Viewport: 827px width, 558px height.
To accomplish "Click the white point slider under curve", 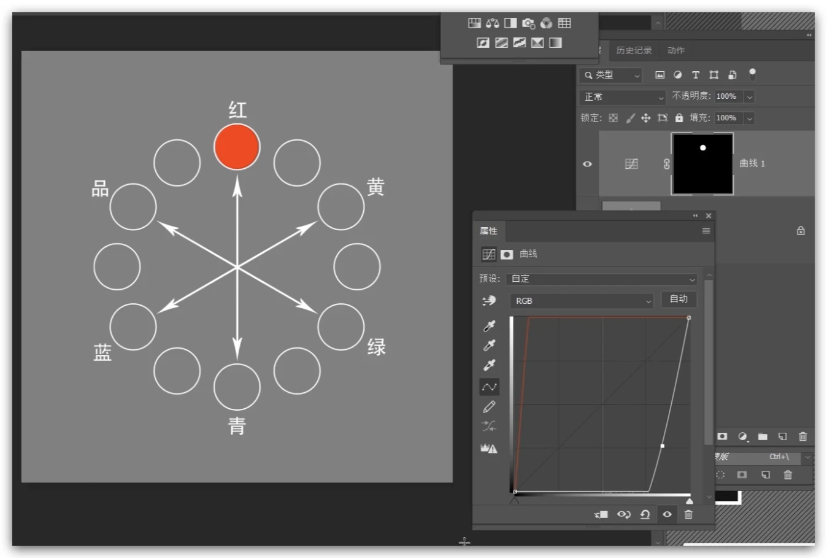I will point(689,501).
